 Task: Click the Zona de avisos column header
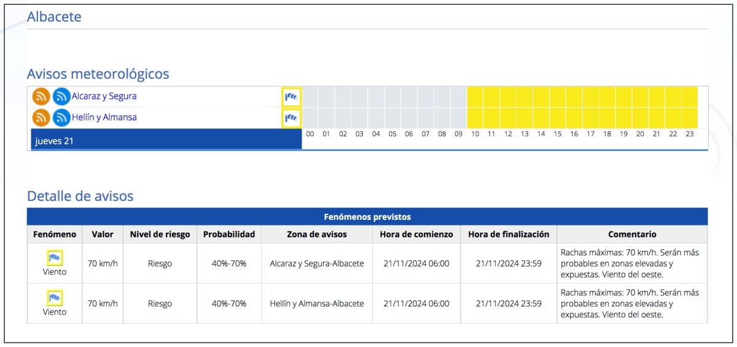[317, 234]
